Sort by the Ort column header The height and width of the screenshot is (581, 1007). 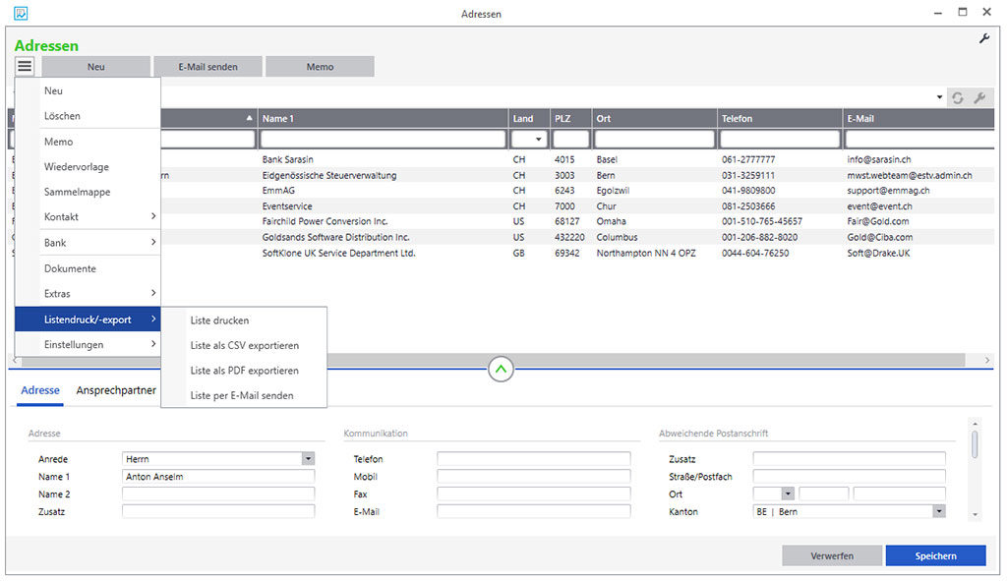654,118
